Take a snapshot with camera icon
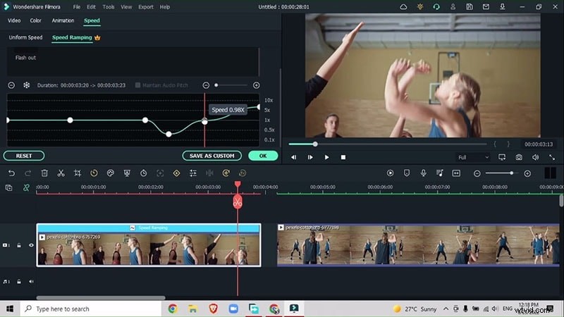 [x=519, y=157]
